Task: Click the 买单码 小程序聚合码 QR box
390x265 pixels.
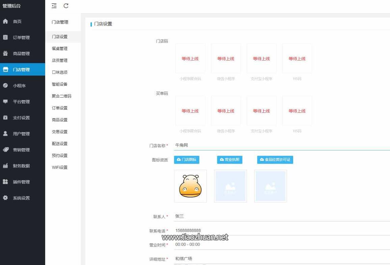Action: 190,110
